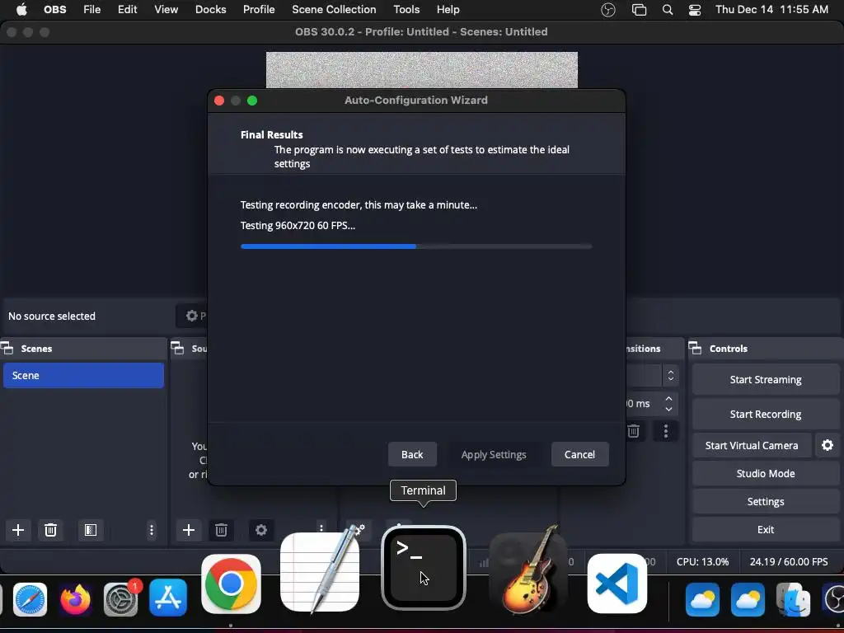Pop out the Scenes dock icon
Image resolution: width=844 pixels, height=633 pixels.
click(x=7, y=349)
